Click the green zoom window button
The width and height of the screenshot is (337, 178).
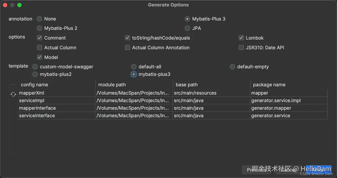(19, 5)
